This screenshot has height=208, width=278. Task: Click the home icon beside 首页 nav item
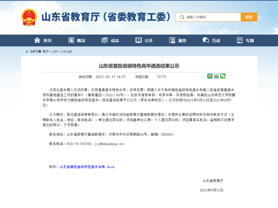coord(37,40)
